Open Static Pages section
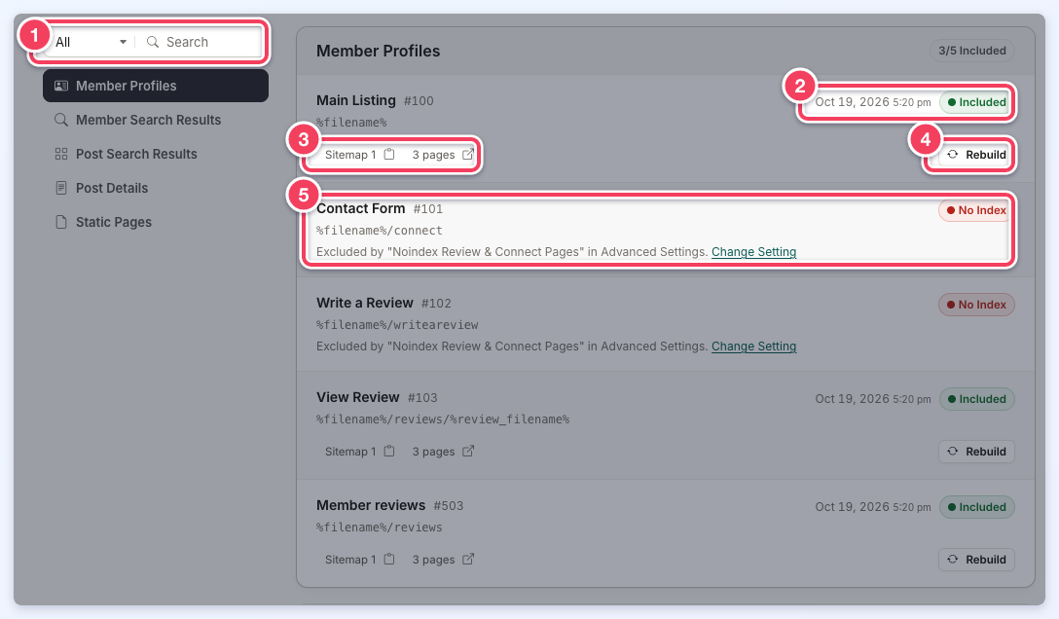Screen dimensions: 1059x619 (156, 222)
